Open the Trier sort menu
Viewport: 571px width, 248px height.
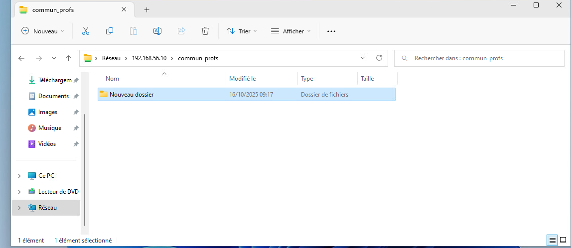click(242, 31)
